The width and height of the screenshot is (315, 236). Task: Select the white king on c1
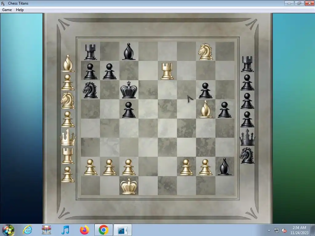(x=129, y=186)
